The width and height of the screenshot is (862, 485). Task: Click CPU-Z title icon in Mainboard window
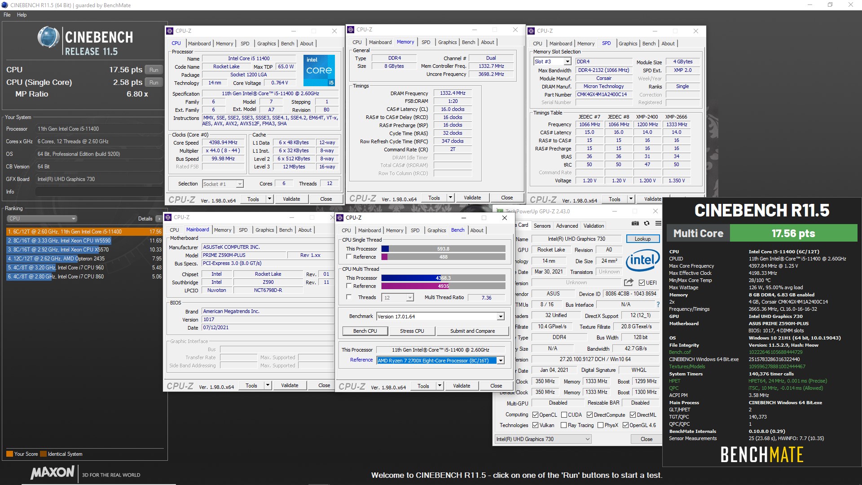(x=168, y=217)
